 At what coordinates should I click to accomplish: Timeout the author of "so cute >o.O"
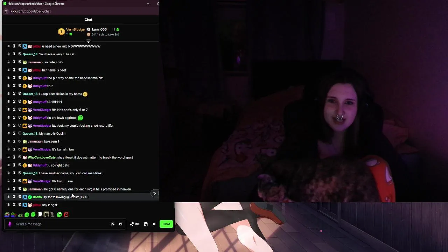(14, 62)
